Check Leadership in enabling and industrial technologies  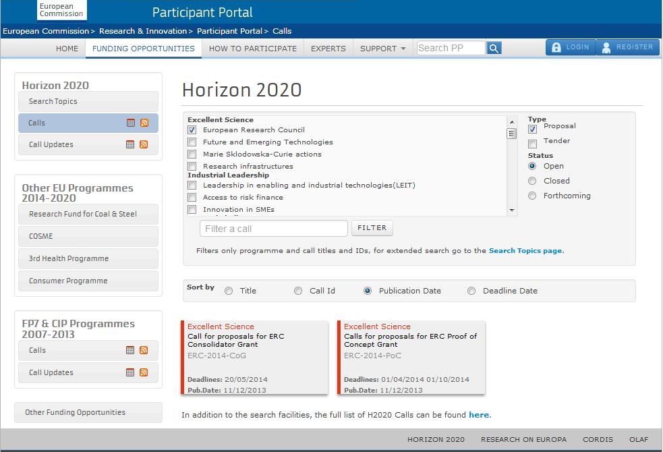click(192, 186)
